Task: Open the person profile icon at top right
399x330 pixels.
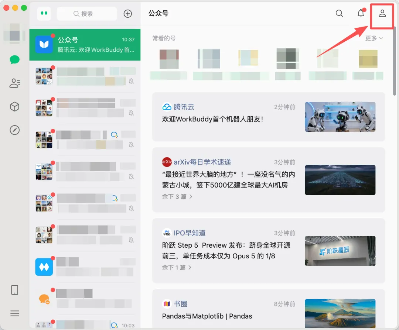Action: (382, 13)
